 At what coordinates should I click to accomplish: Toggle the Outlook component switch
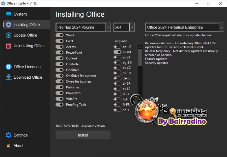60,58
